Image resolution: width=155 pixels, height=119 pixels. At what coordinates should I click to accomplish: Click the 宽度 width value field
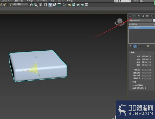pyautogui.click(x=146, y=59)
